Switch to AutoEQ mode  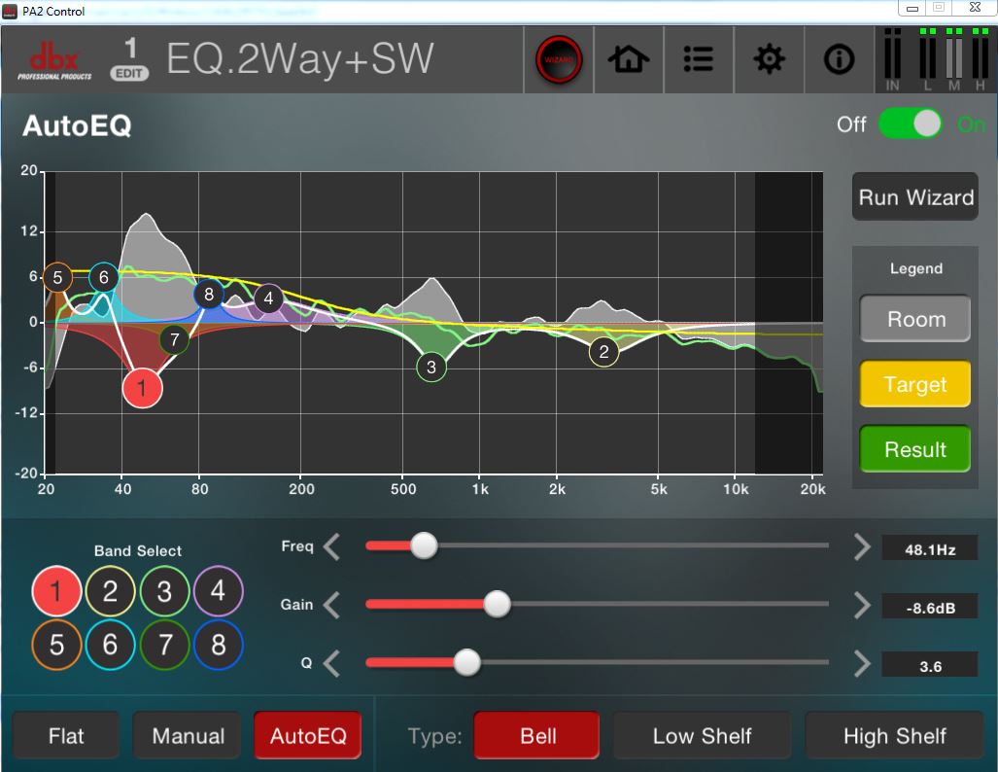308,736
